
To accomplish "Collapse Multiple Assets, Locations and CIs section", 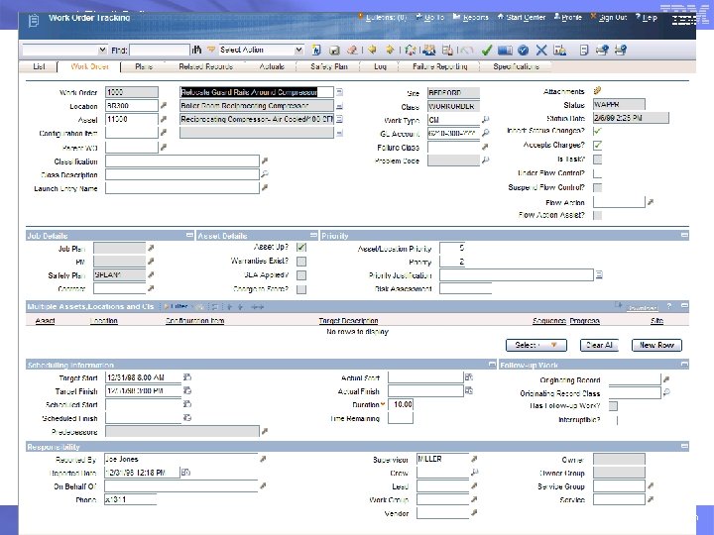I will coord(684,306).
